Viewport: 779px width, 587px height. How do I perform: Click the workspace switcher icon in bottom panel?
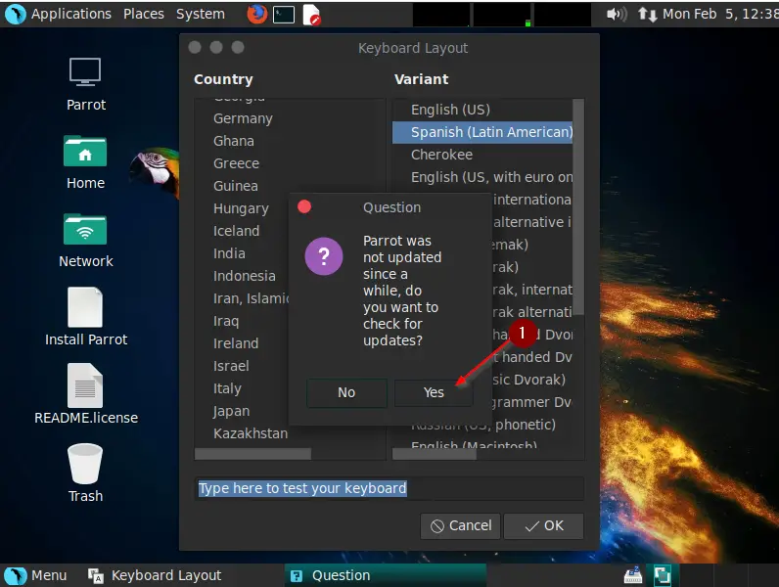pos(663,575)
